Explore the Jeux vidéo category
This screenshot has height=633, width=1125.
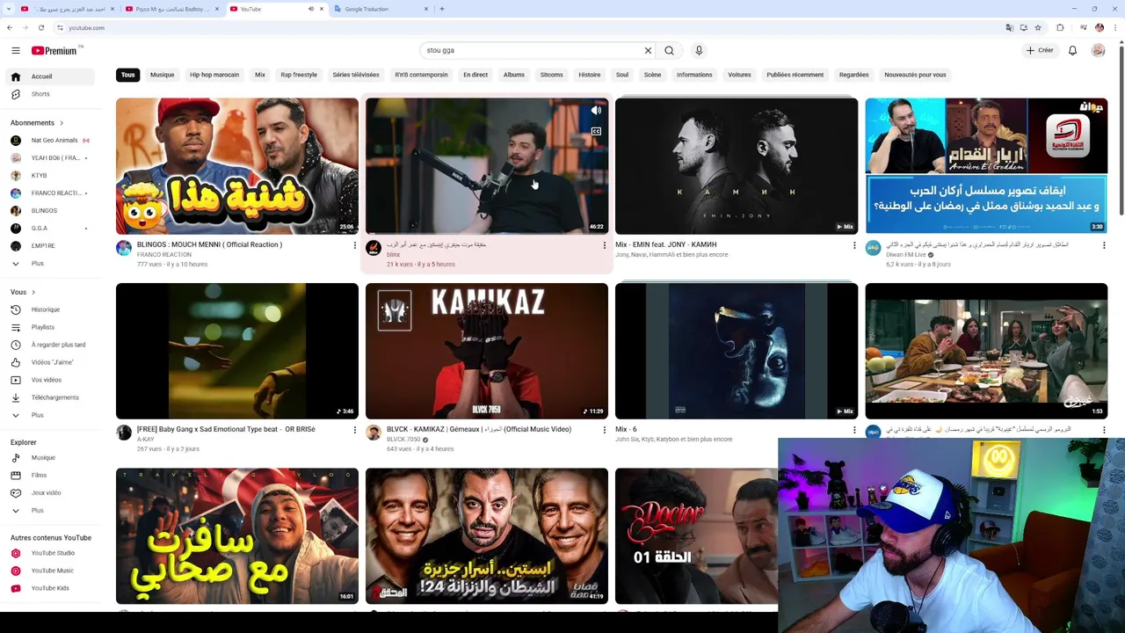(x=49, y=492)
